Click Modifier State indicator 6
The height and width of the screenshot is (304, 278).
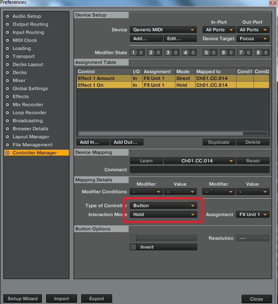tap(227, 52)
